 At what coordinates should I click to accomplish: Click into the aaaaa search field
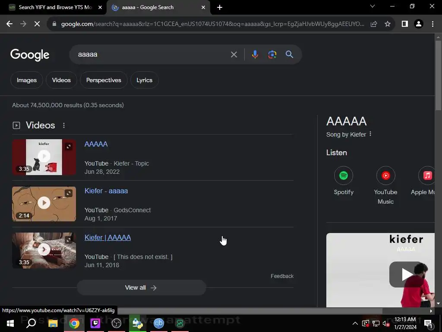(152, 54)
